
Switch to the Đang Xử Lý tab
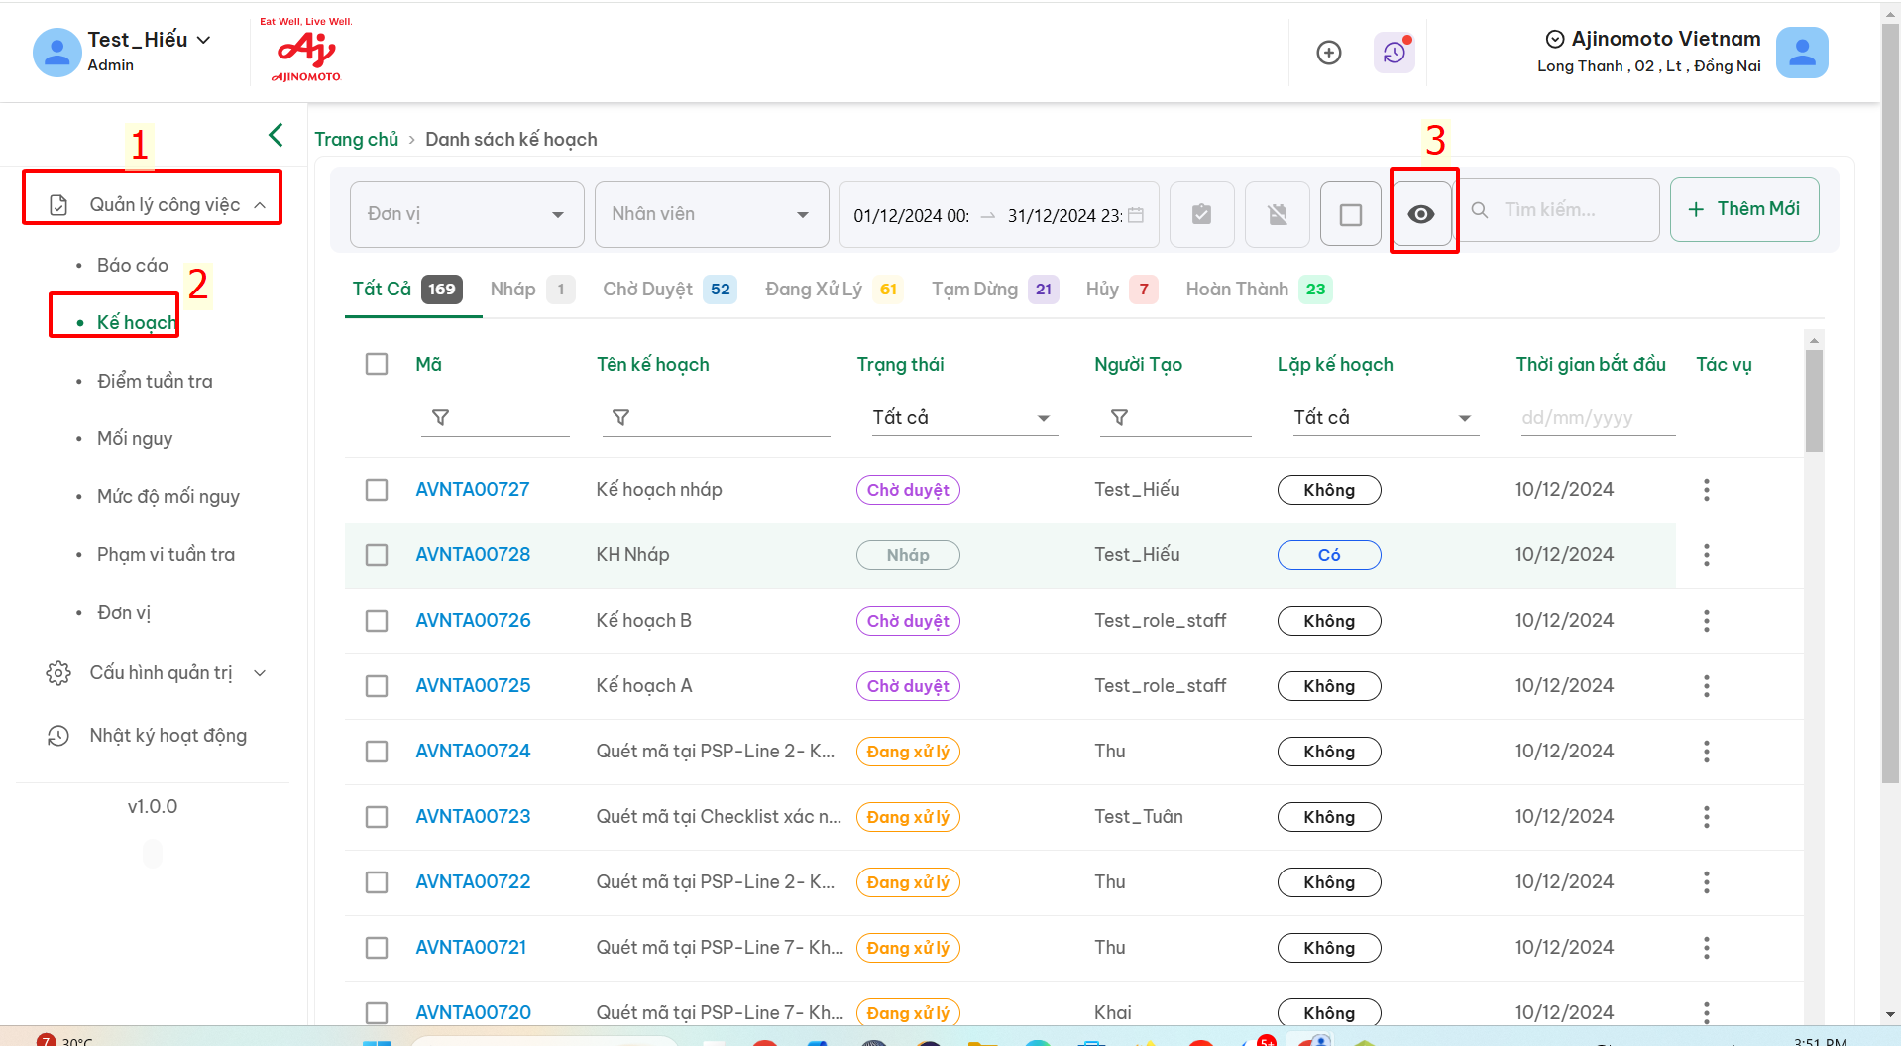tap(834, 290)
